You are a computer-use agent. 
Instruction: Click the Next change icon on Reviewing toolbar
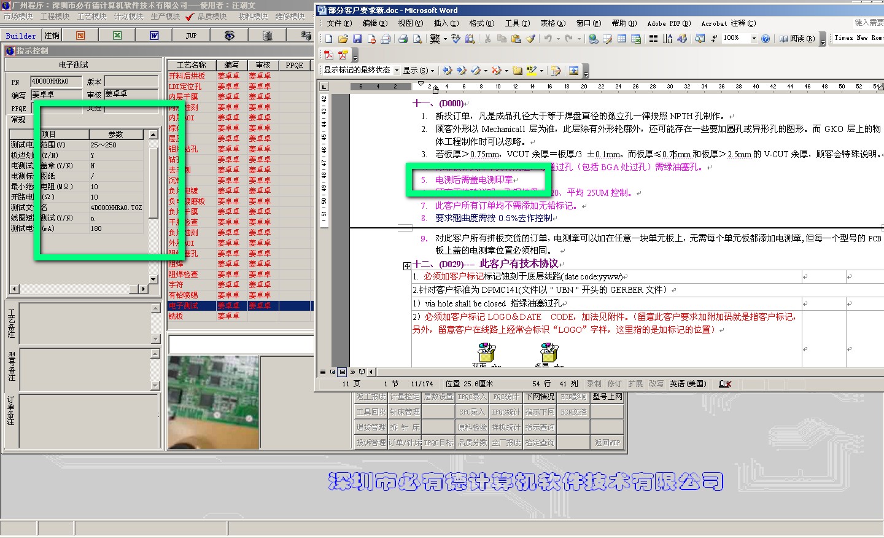(461, 70)
